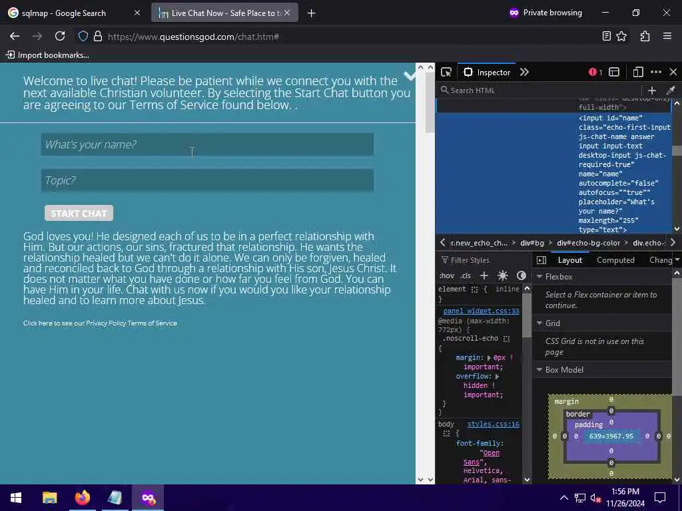The image size is (682, 511).
Task: Open the extensions puzzle icon
Action: click(645, 37)
